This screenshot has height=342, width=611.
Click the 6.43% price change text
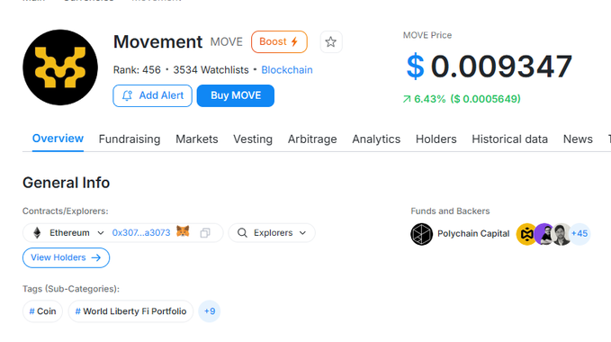[429, 99]
